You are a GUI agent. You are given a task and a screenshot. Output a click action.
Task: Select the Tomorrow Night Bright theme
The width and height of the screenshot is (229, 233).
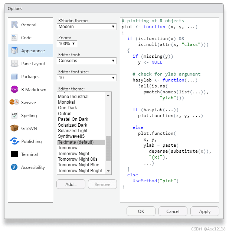[81, 171]
